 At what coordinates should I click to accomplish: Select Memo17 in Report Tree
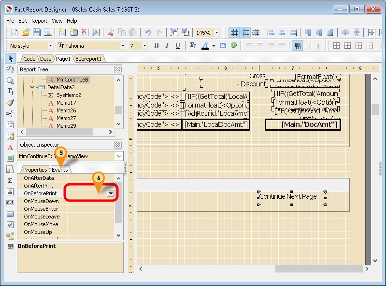[x=66, y=103]
